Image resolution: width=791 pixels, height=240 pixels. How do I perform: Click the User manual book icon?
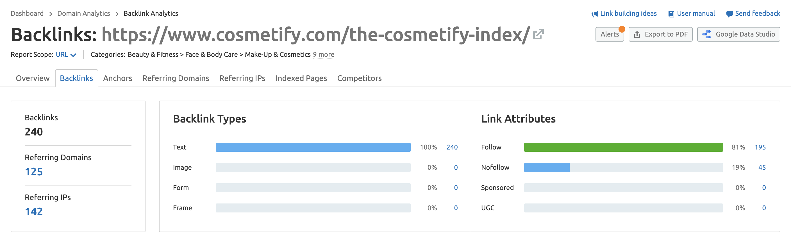(671, 14)
